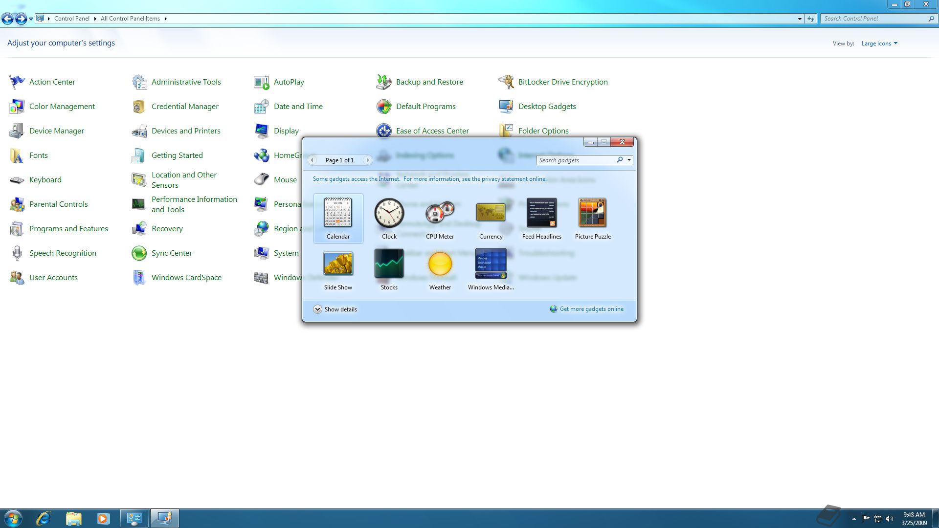The image size is (939, 528).
Task: Open Location and Other Sensors link
Action: (184, 180)
